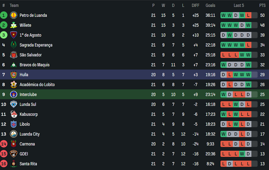Click the GDEI team logo

13,154
